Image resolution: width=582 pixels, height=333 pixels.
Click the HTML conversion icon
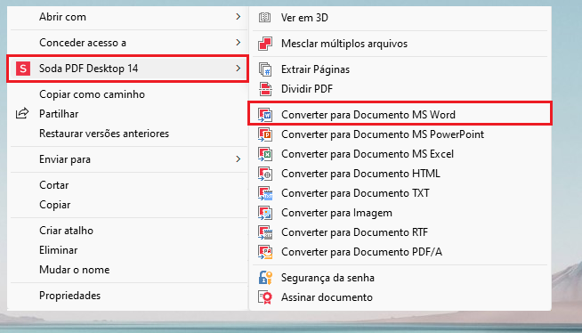pyautogui.click(x=265, y=174)
